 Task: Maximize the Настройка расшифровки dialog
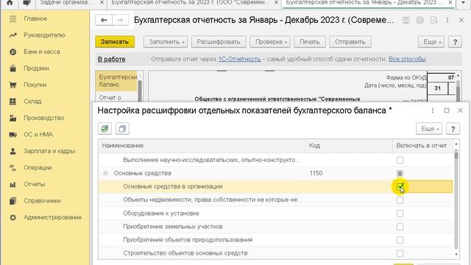[x=447, y=110]
